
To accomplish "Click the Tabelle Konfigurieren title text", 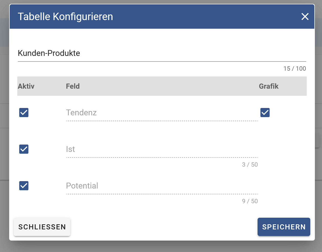I will click(65, 17).
